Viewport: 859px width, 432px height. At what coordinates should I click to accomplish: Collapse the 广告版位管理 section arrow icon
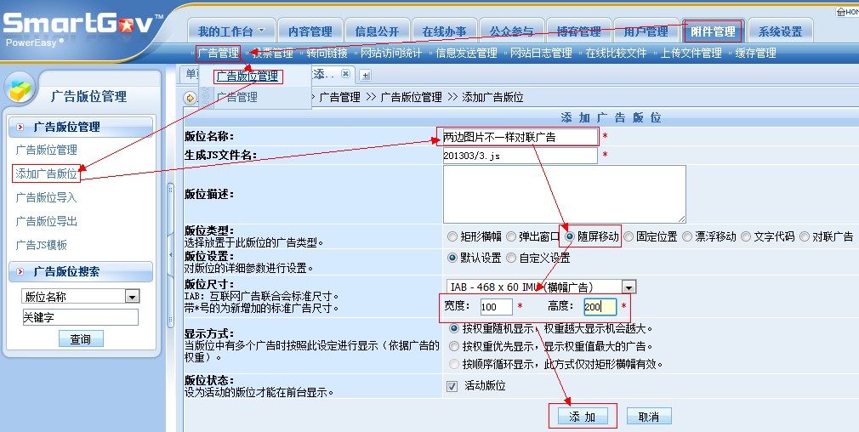19,127
